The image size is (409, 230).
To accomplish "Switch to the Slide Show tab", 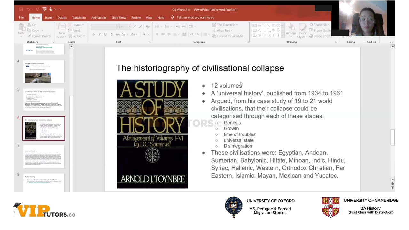I will [119, 18].
